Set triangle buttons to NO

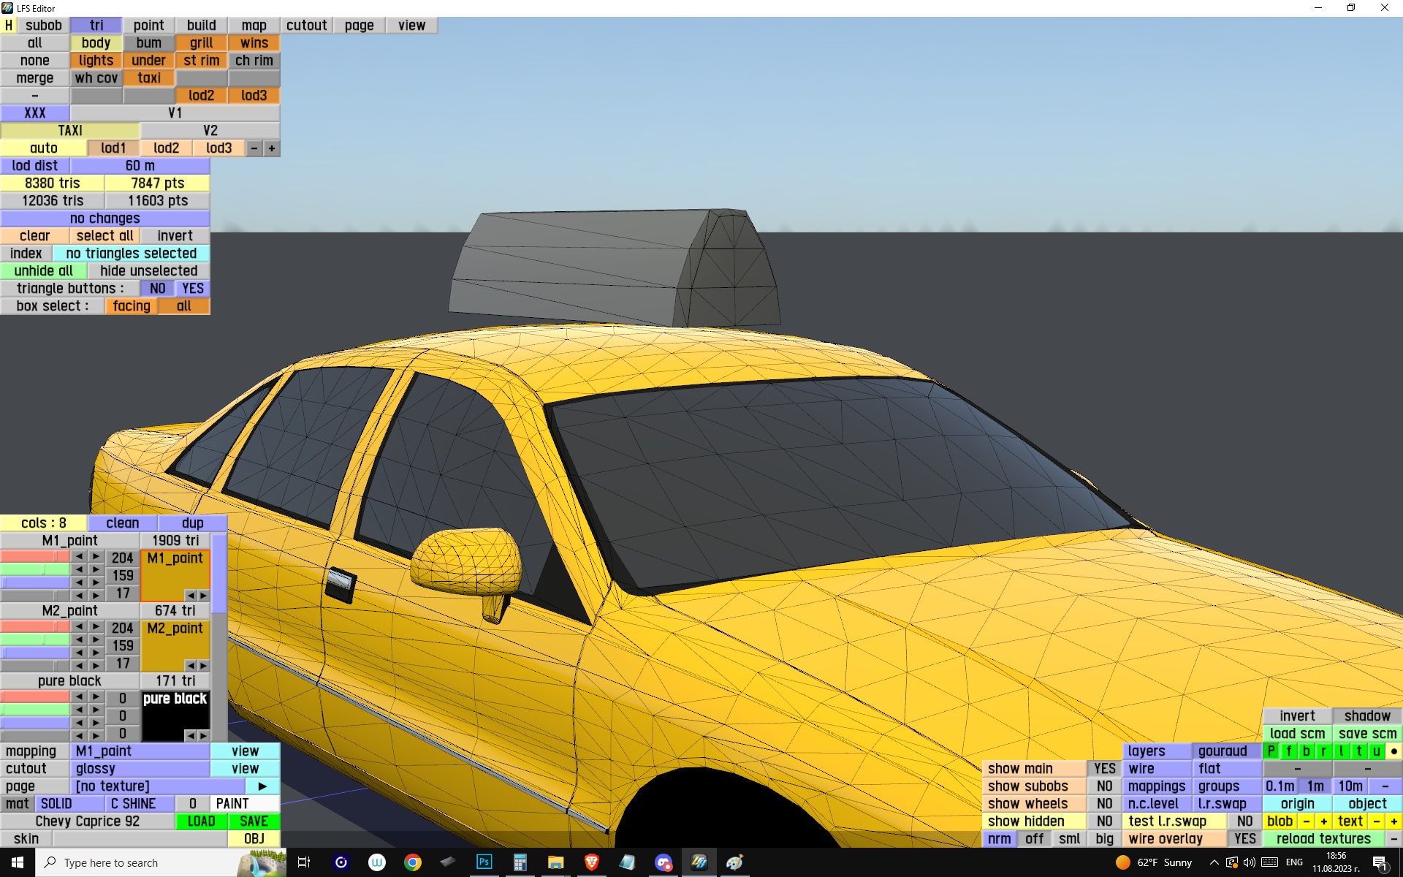(x=157, y=289)
